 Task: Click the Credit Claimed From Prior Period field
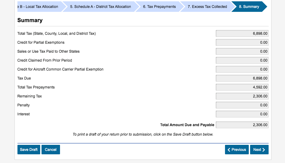[242, 60]
